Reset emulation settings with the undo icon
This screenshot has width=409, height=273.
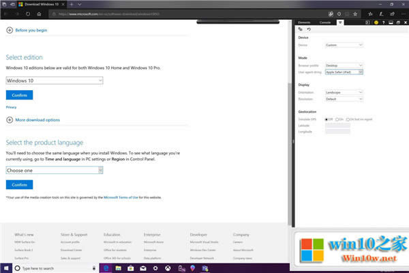[x=309, y=29]
